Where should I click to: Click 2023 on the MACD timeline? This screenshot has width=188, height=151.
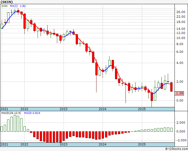(x=64, y=144)
